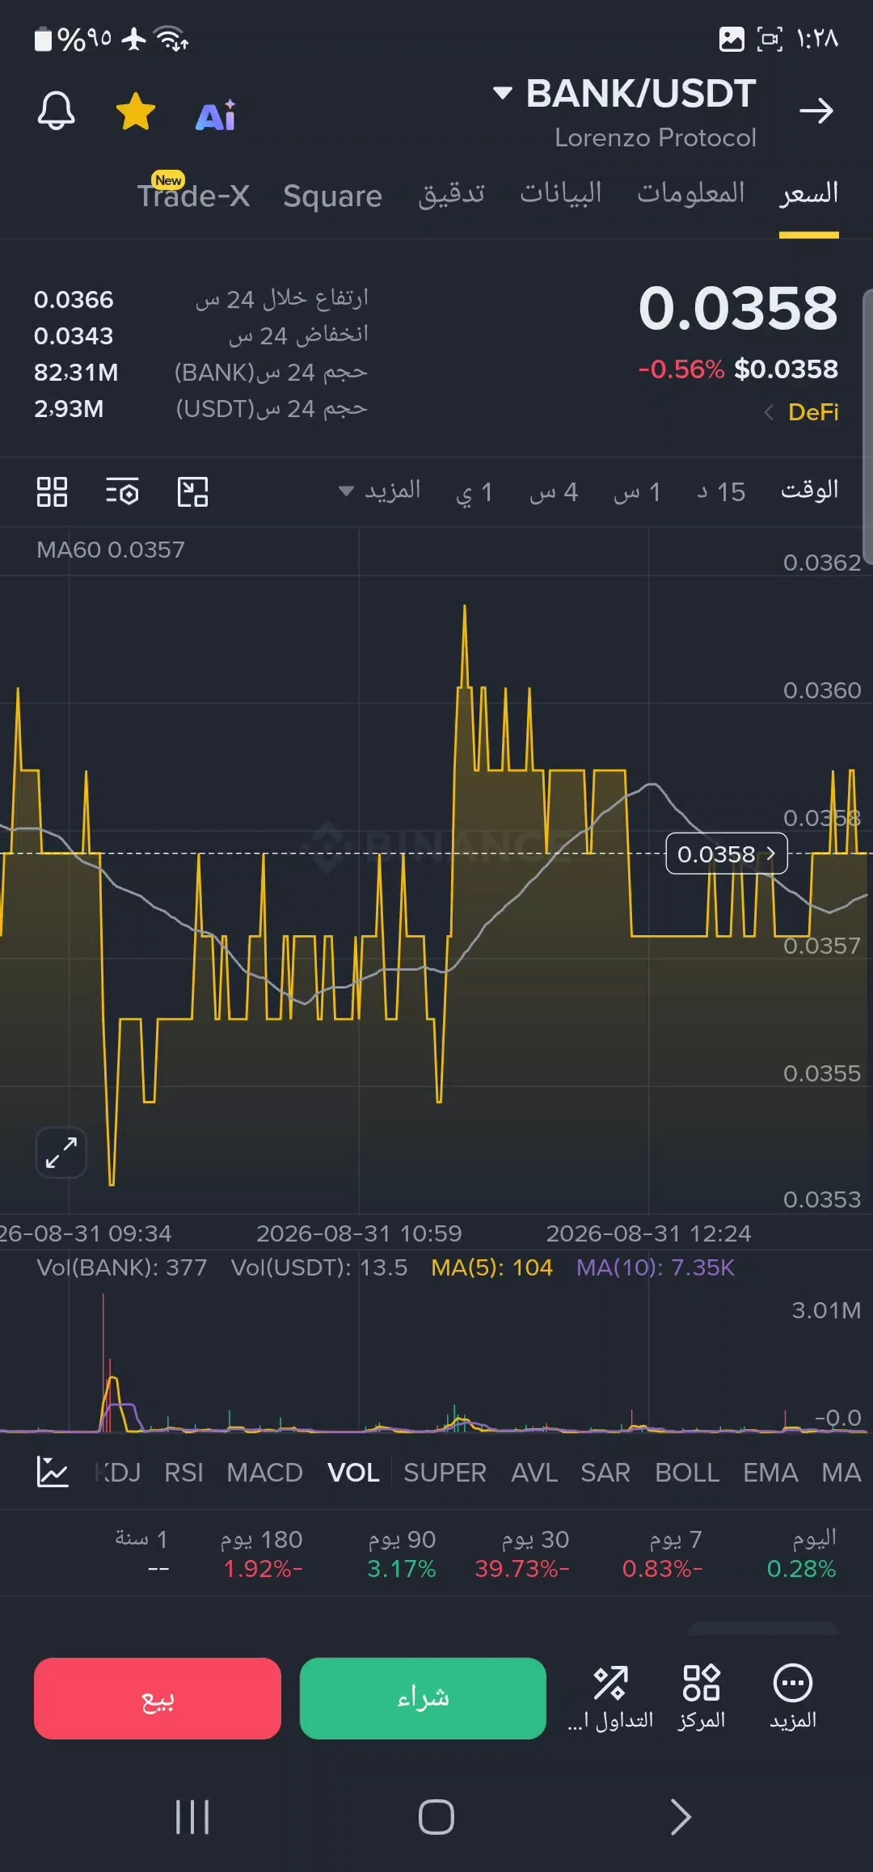The width and height of the screenshot is (873, 1872).
Task: Open the bottom المزيد more icon
Action: click(793, 1697)
